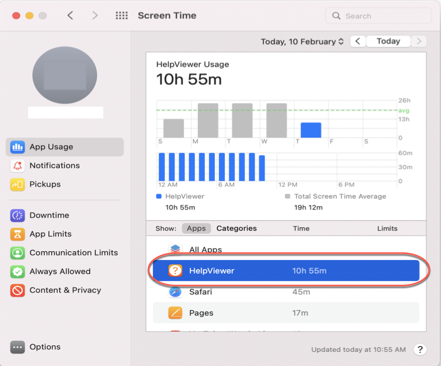Open Always Allowed section label
The height and width of the screenshot is (366, 441).
60,272
